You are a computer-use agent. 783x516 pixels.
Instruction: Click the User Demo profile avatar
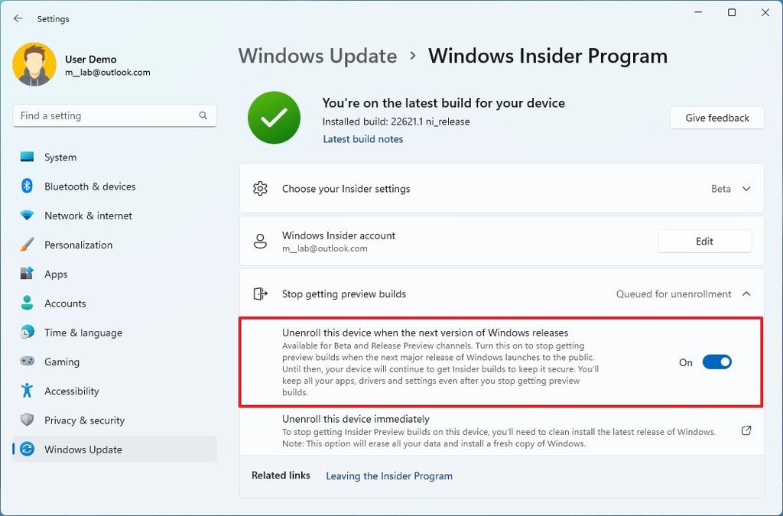click(x=34, y=64)
